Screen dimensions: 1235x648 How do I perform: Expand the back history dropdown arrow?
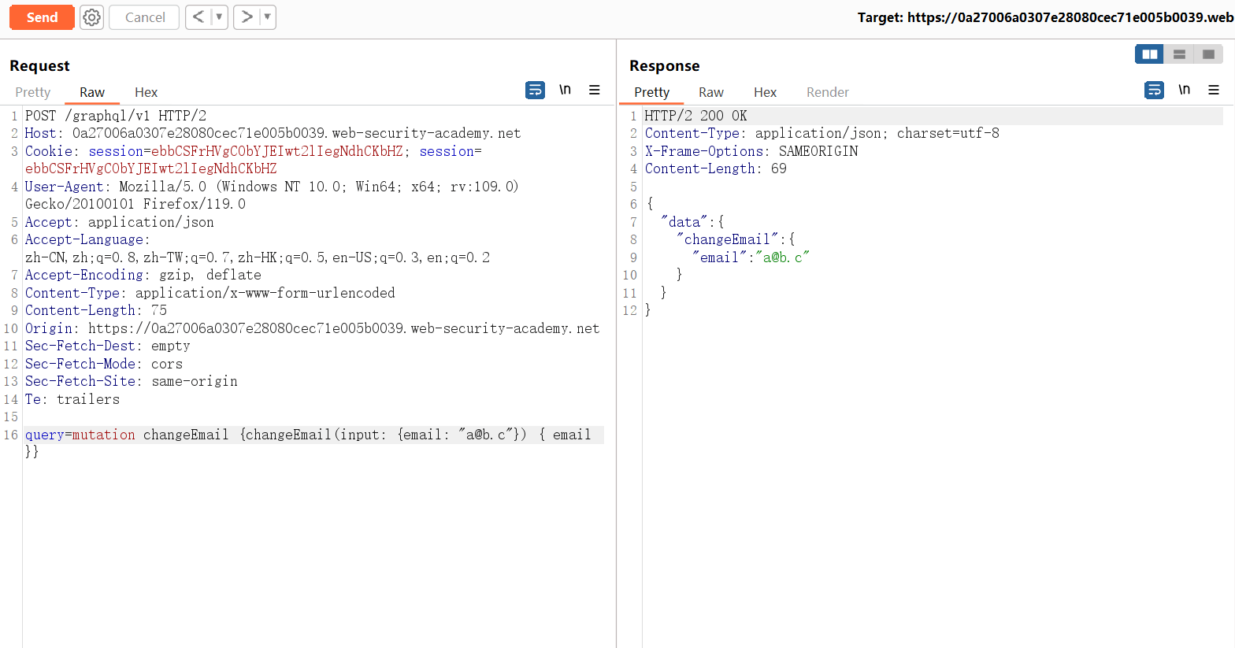(x=219, y=17)
